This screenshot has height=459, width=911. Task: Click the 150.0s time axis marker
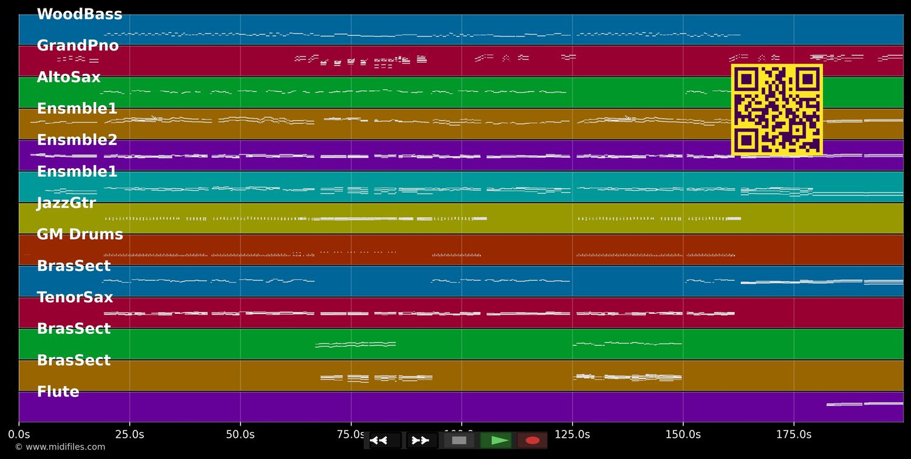pos(683,435)
